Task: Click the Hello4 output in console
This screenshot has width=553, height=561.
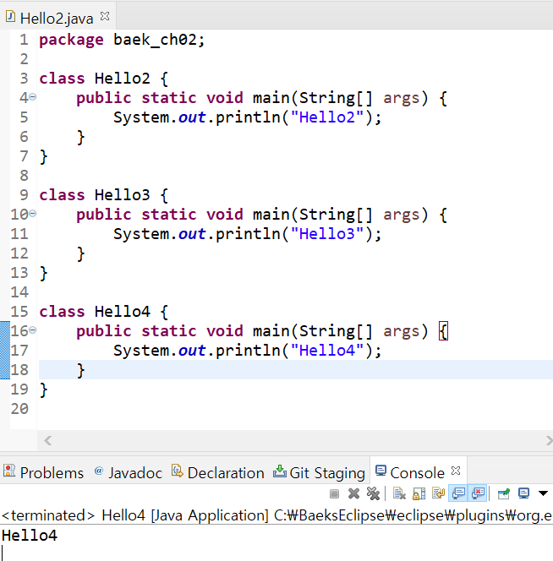Action: tap(30, 536)
